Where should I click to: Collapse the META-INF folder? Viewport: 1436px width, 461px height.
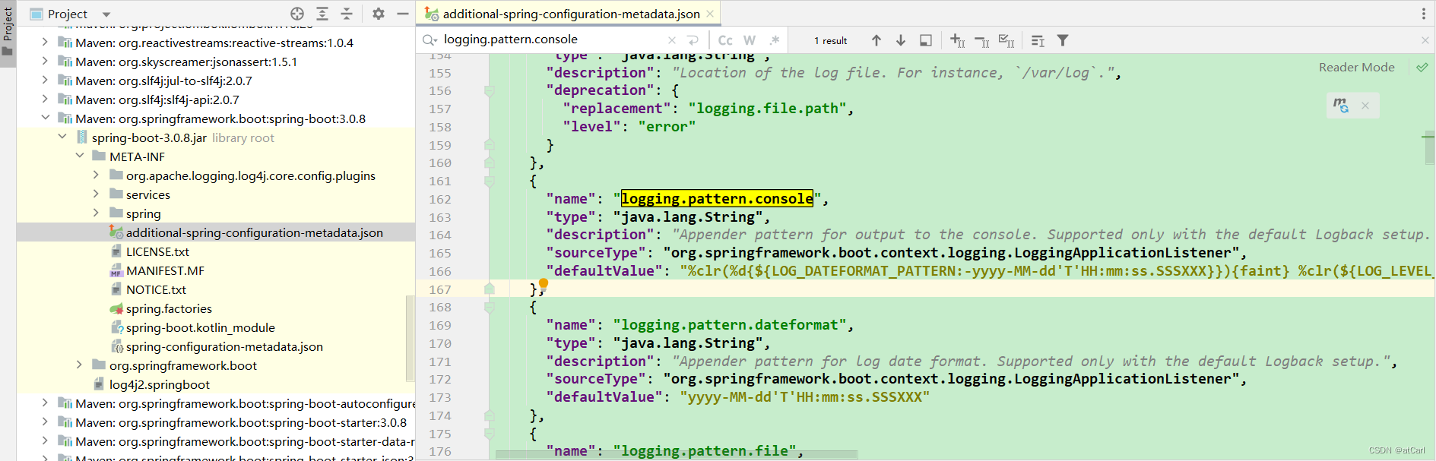click(79, 156)
